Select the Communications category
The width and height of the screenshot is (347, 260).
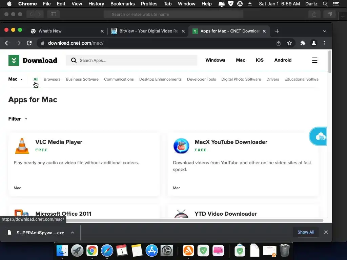pos(119,79)
